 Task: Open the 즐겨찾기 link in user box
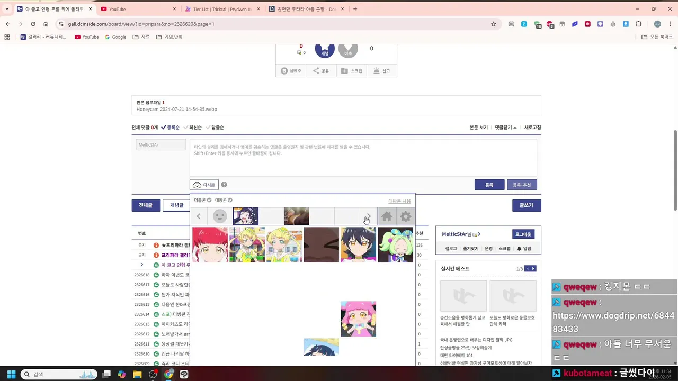pos(470,248)
